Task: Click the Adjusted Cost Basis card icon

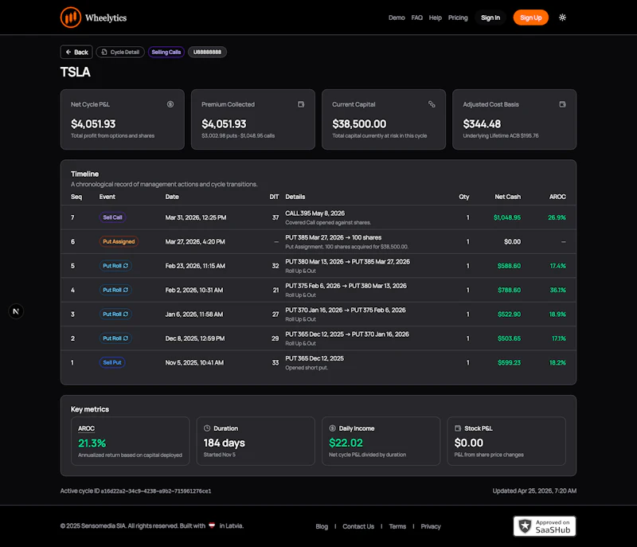Action: [x=562, y=104]
